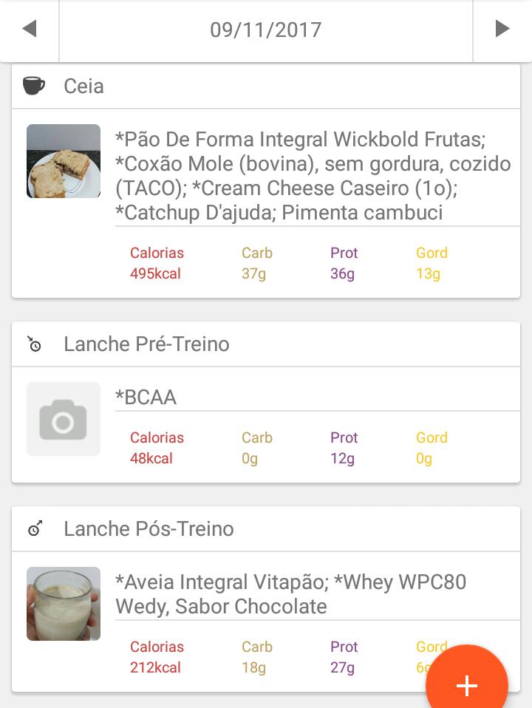Tap the 48kcal calories value
This screenshot has width=532, height=708.
pos(151,458)
